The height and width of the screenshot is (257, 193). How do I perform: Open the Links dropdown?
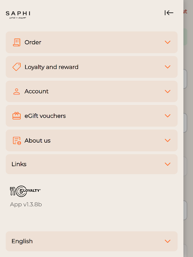click(x=91, y=164)
